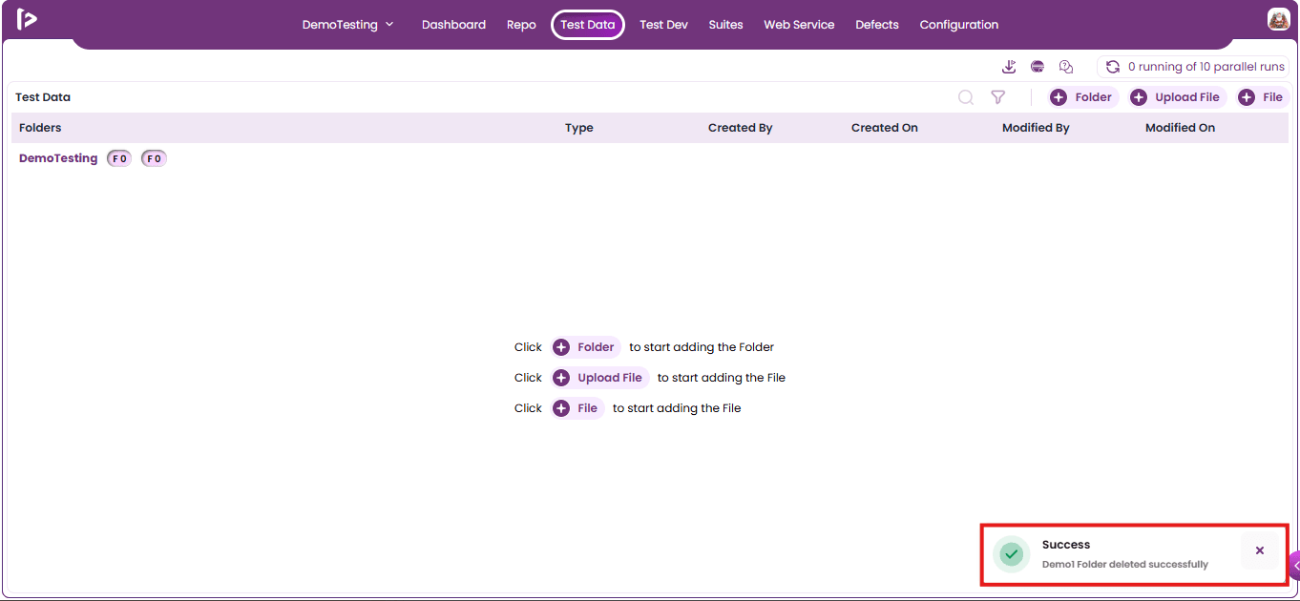Open the Repo tab
Viewport: 1300px width, 601px height.
click(x=521, y=25)
